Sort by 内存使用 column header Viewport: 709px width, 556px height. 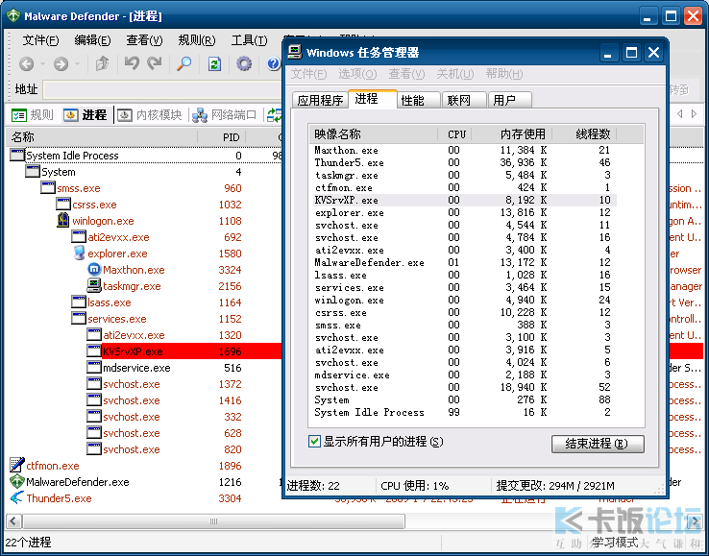512,133
